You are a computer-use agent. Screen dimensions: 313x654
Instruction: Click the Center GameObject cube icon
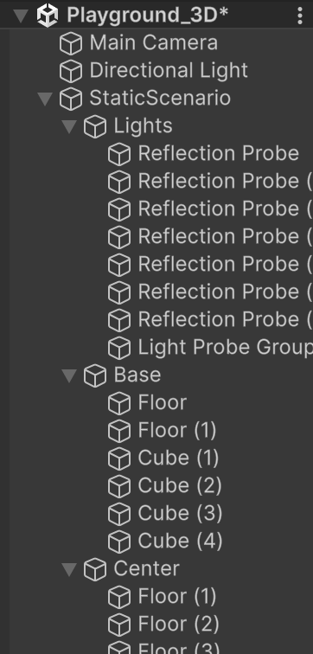(x=95, y=569)
